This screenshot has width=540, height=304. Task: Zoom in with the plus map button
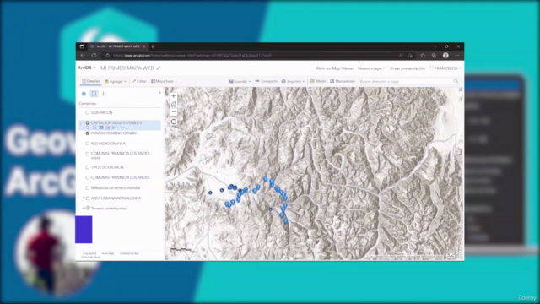174,96
